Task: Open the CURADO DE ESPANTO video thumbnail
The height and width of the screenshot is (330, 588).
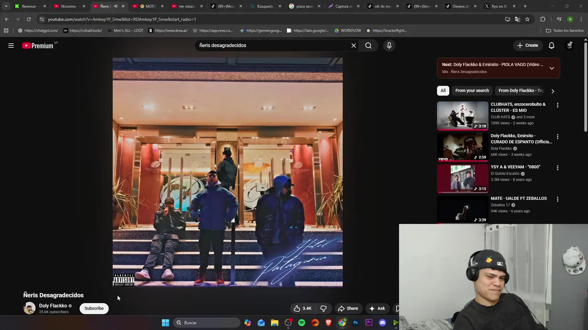Action: (x=463, y=147)
